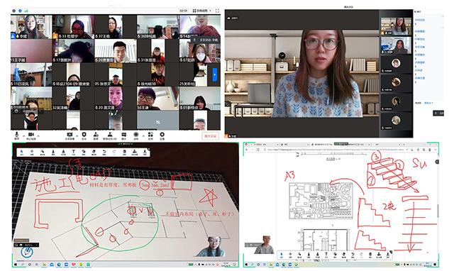Select mouse pointer tool in paper-model annotation toolbar
The image size is (454, 271).
coord(22,152)
